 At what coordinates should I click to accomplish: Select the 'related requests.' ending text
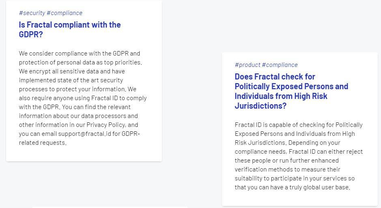(x=43, y=143)
